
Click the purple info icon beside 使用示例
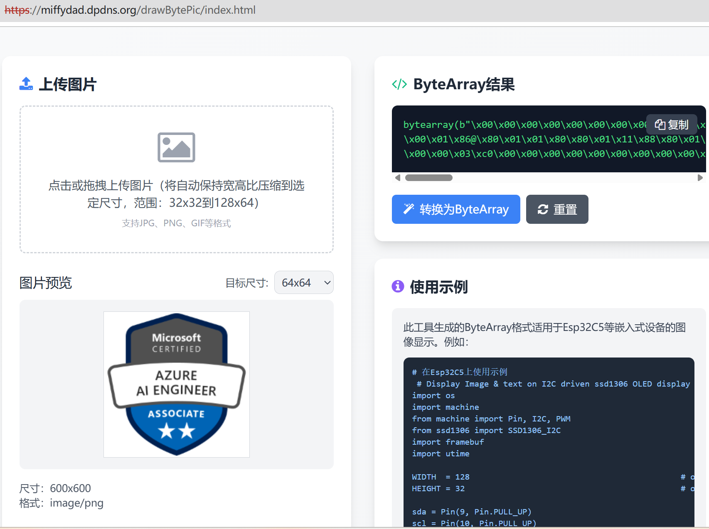398,287
